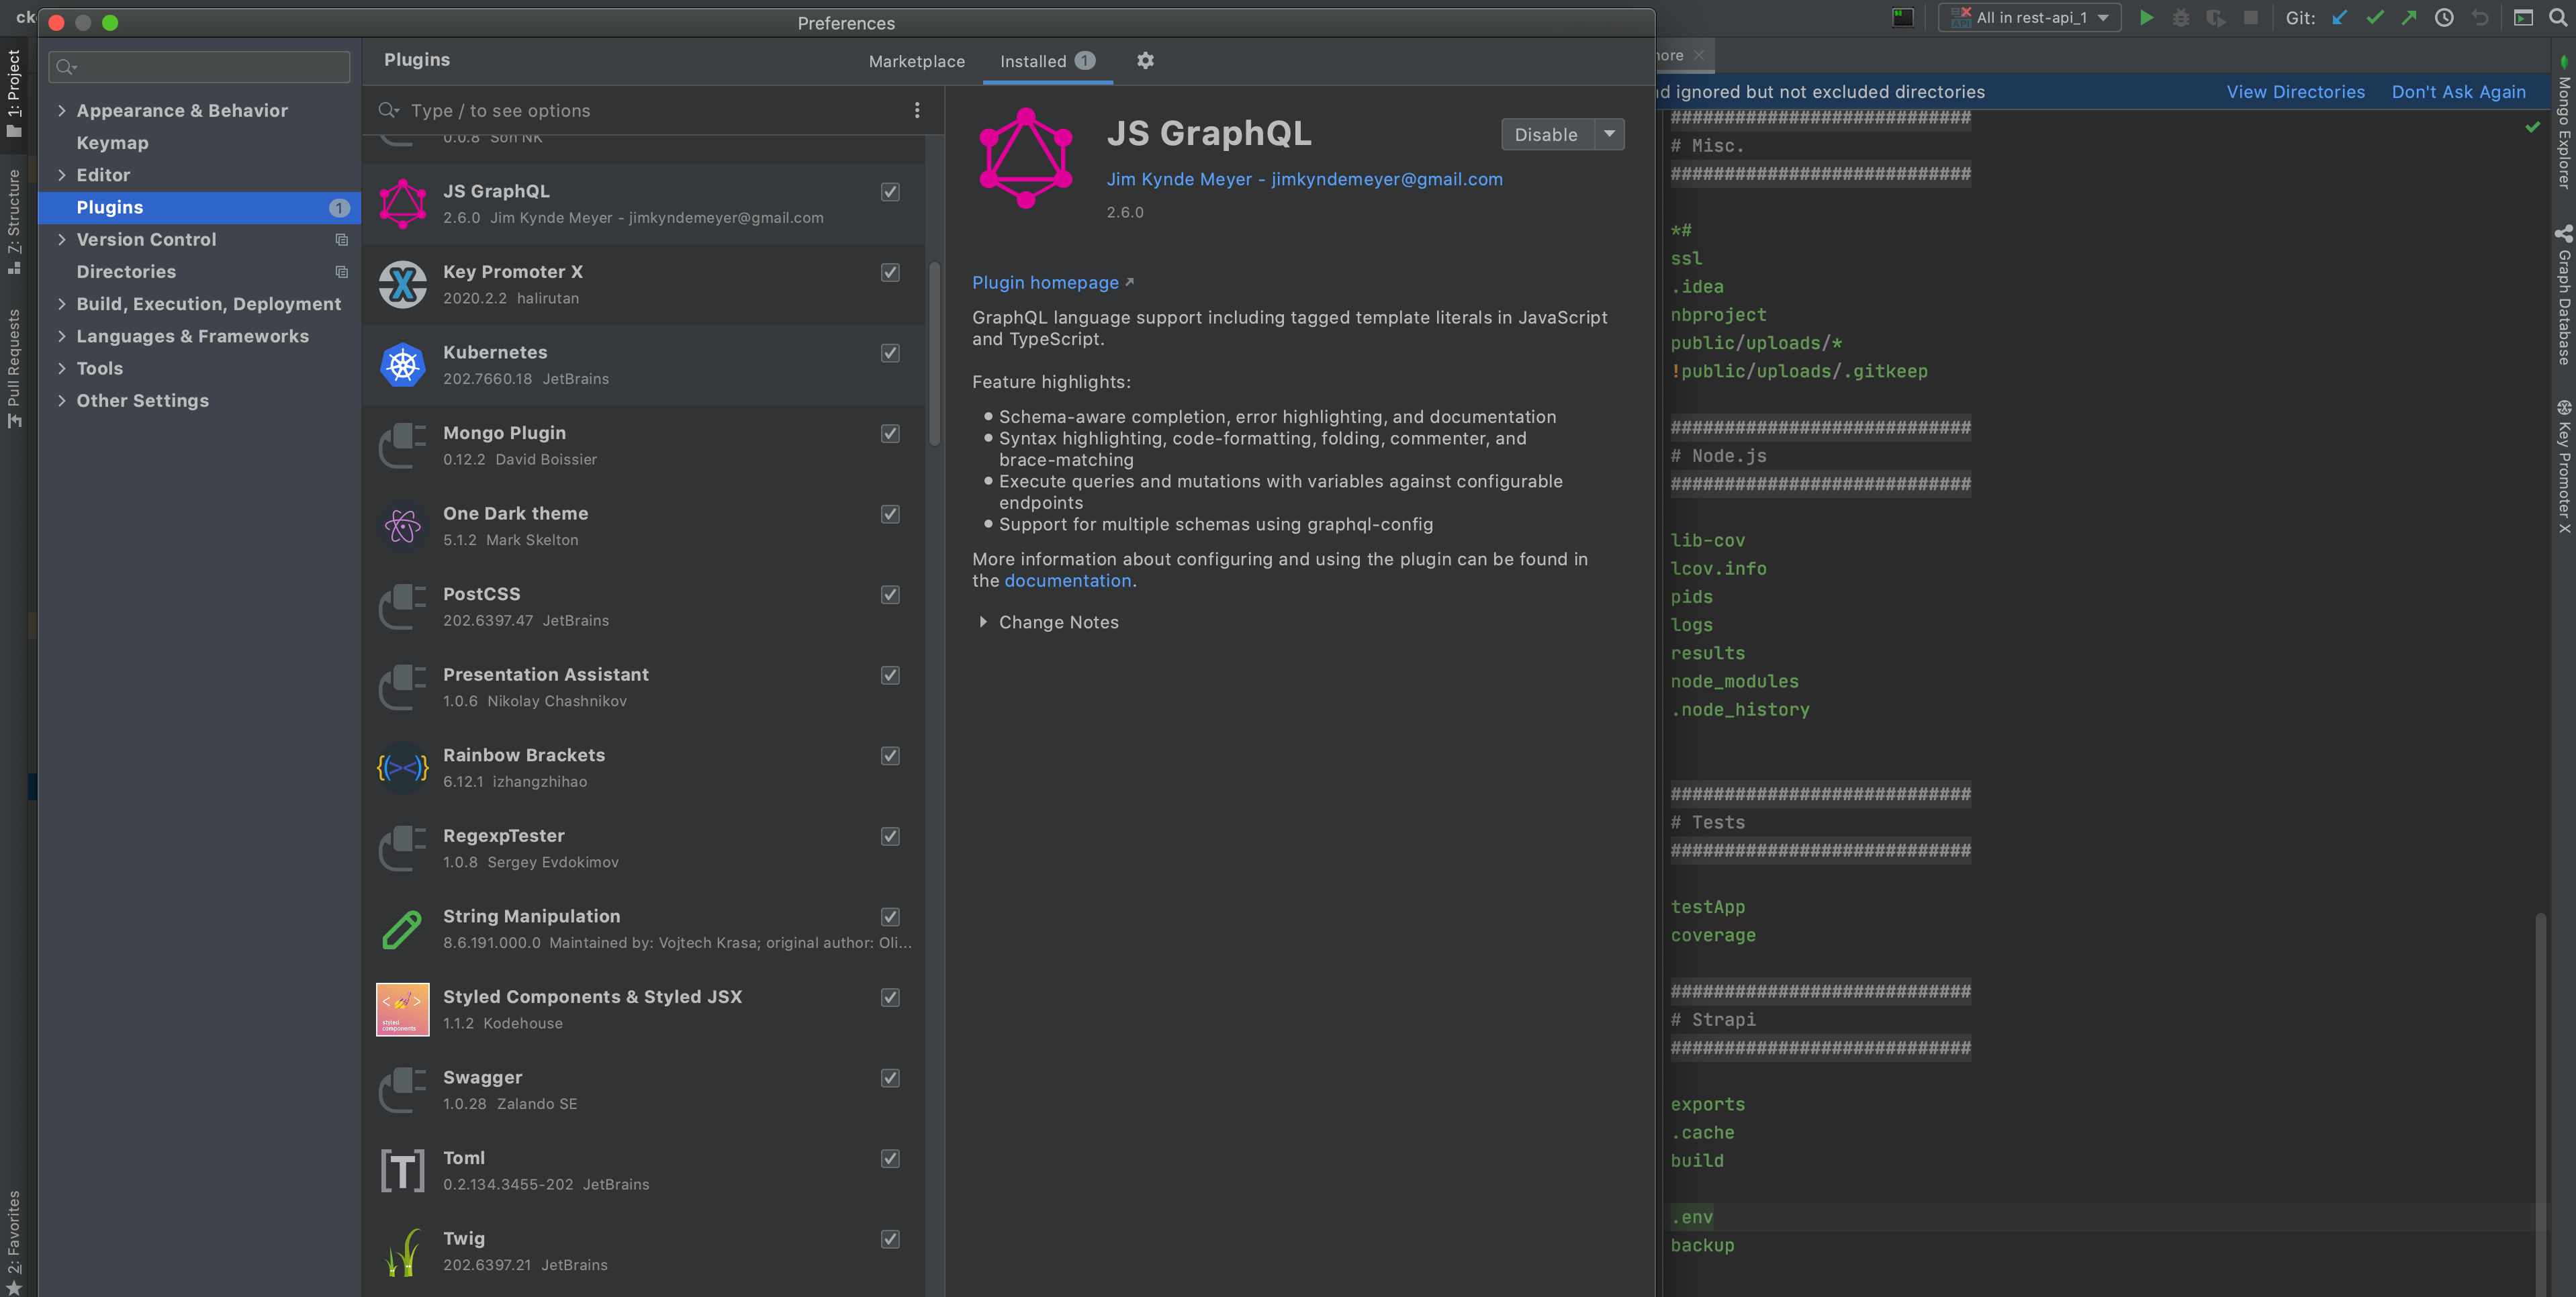2576x1297 pixels.
Task: Uncheck JS GraphQL plugin checkbox
Action: (890, 192)
